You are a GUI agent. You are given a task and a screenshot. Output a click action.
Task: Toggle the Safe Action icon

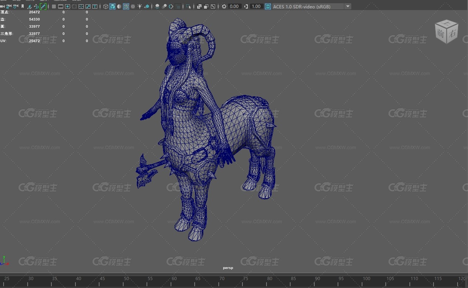[x=88, y=6]
